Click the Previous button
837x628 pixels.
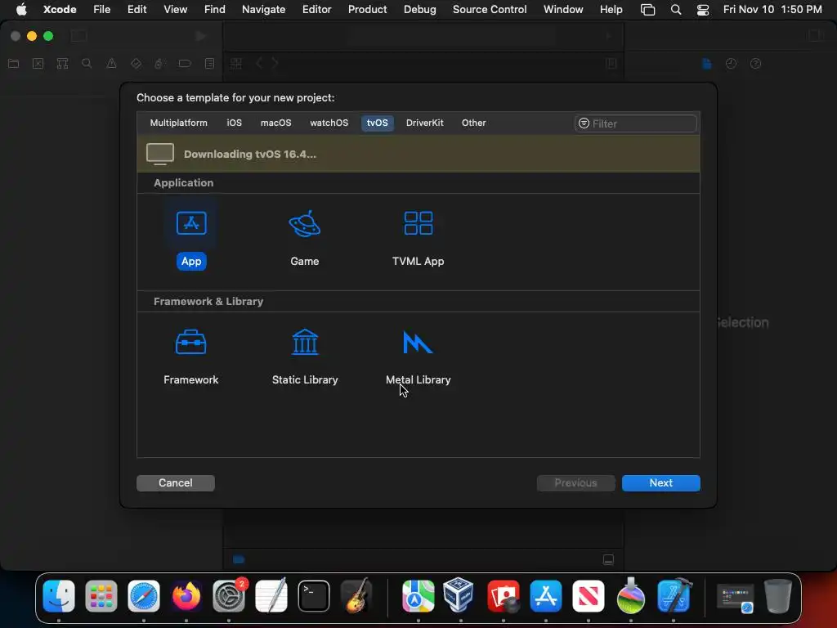click(575, 482)
